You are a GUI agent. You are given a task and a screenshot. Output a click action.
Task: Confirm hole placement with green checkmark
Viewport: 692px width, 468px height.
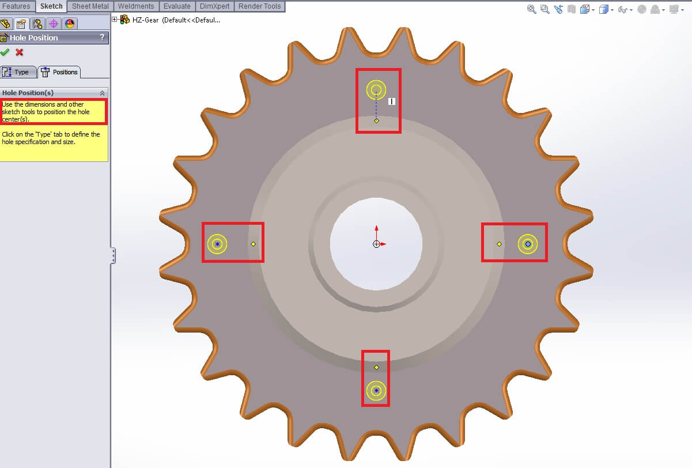click(5, 52)
